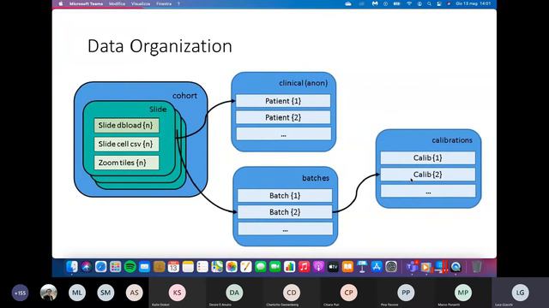Select the ML participant avatar
This screenshot has height=308, width=549.
pyautogui.click(x=77, y=293)
